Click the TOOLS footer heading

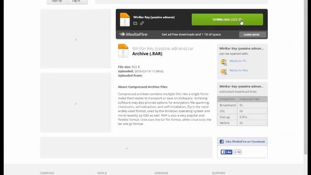click(x=102, y=173)
